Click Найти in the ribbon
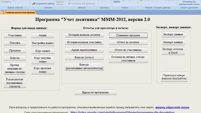 pyautogui.click(x=117, y=2)
